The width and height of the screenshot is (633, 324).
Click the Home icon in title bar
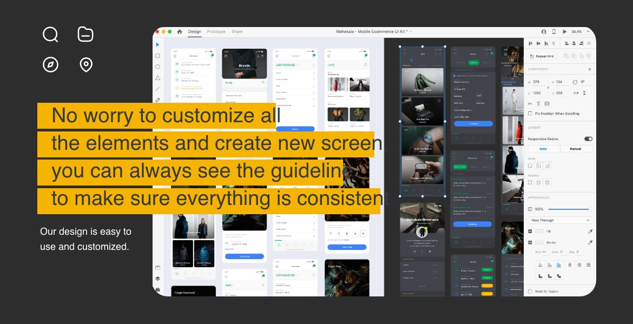(180, 32)
